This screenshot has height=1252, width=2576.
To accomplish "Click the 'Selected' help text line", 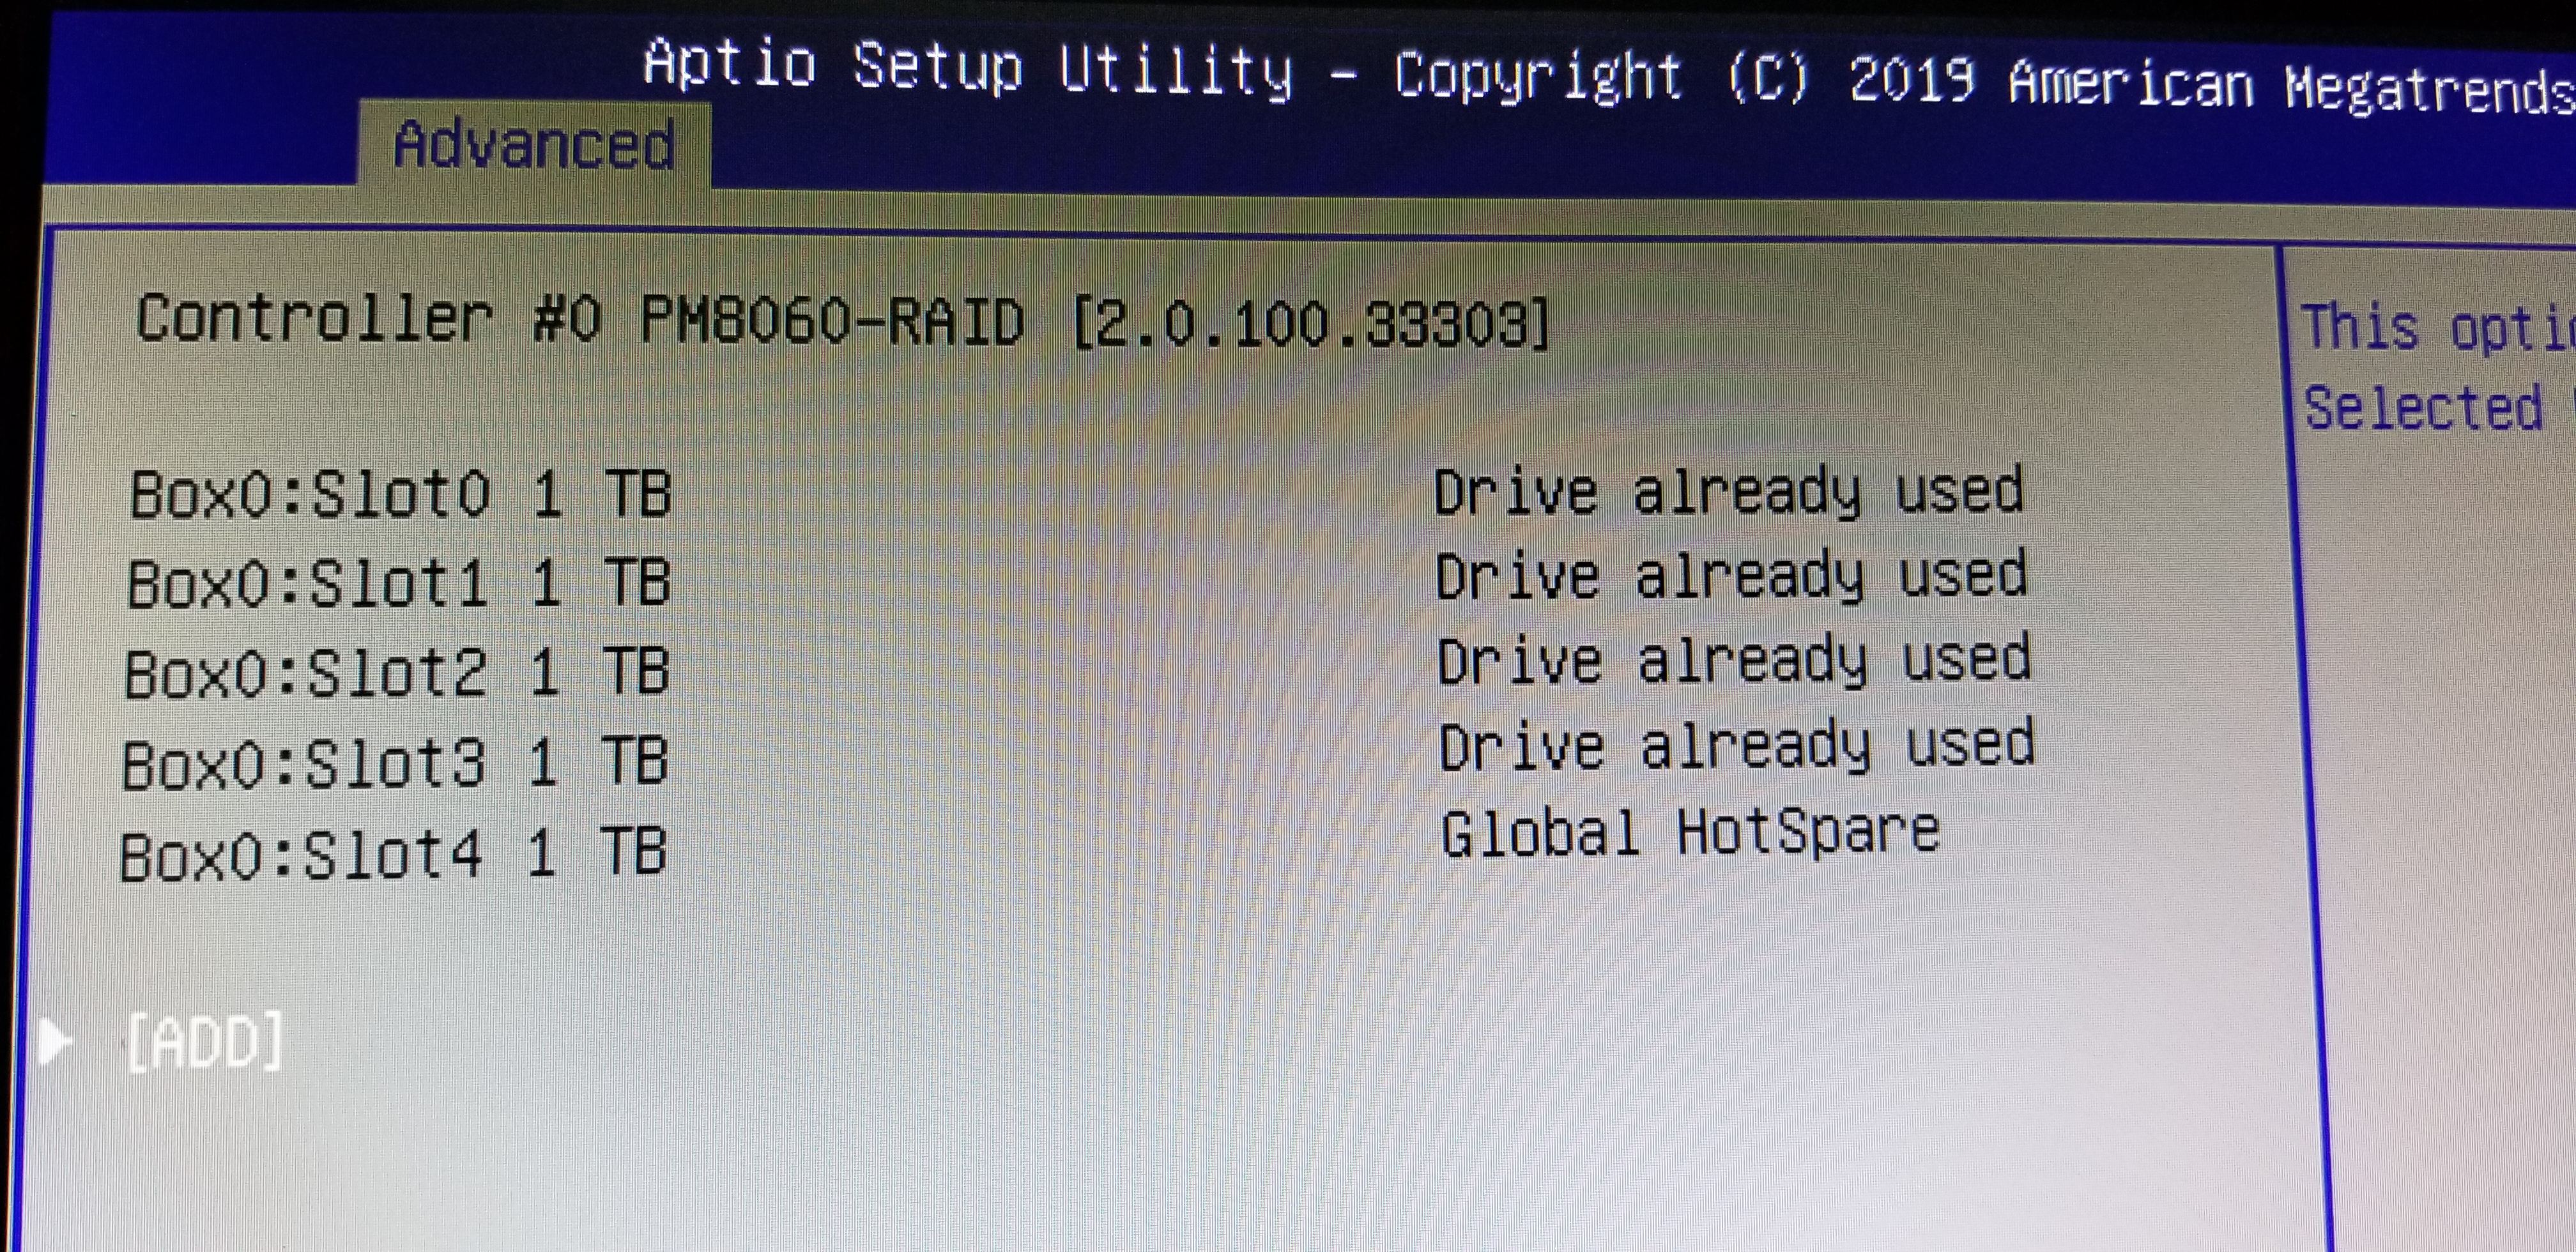I will 2423,408.
